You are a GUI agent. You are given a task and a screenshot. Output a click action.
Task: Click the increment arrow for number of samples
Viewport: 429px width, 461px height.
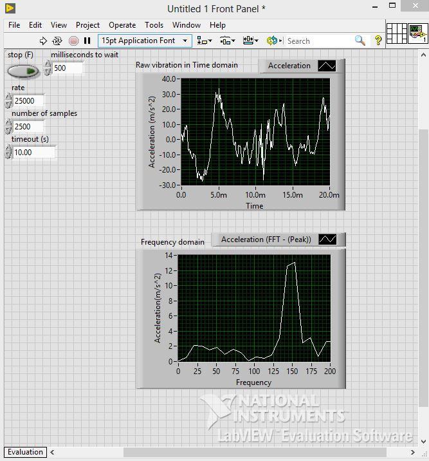(x=8, y=123)
